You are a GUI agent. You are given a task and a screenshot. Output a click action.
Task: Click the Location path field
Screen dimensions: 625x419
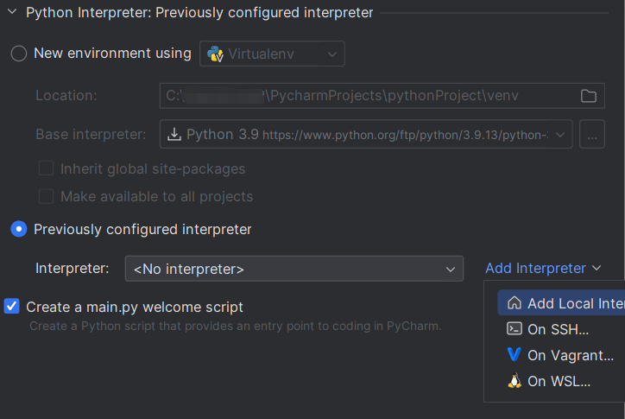(x=382, y=96)
